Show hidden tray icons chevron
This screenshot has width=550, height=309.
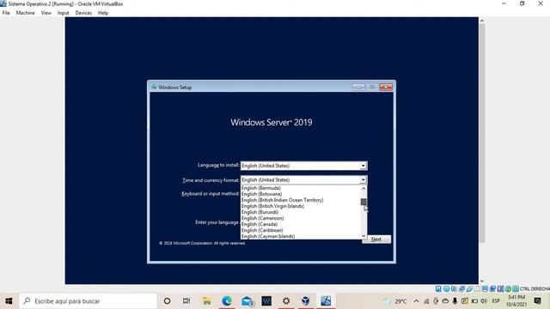416,301
